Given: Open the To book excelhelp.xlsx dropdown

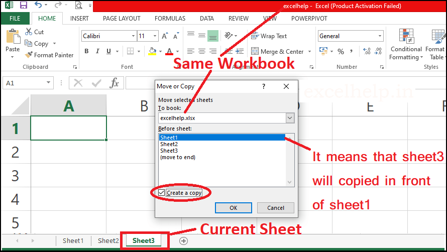Looking at the screenshot, I should tap(290, 118).
